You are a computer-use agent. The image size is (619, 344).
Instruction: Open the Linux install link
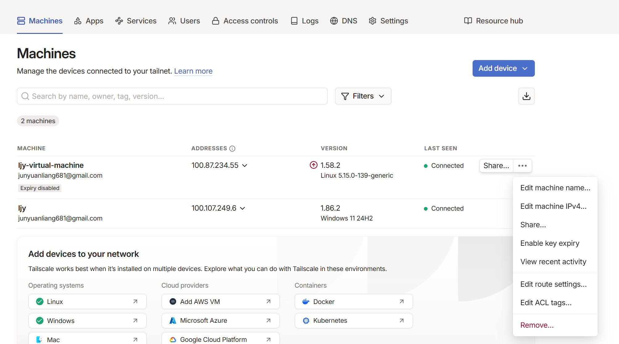tap(88, 302)
